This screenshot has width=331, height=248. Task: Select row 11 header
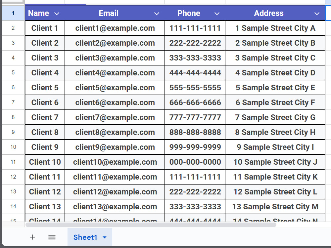click(x=13, y=162)
